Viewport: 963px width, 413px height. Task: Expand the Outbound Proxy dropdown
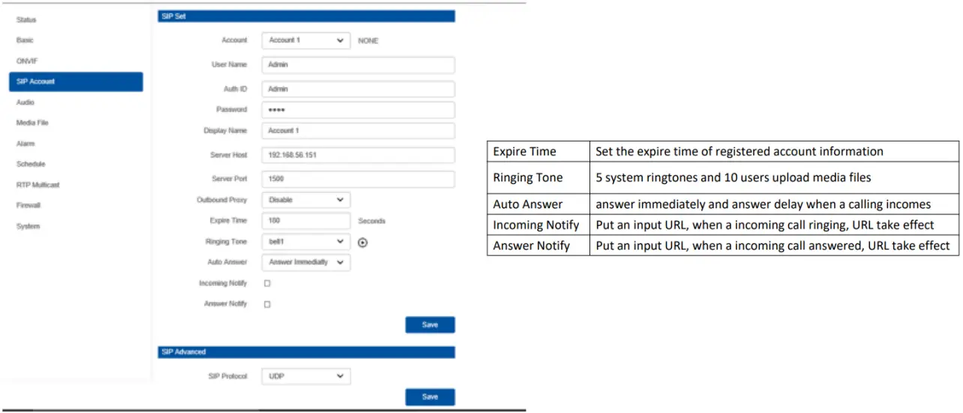click(305, 200)
